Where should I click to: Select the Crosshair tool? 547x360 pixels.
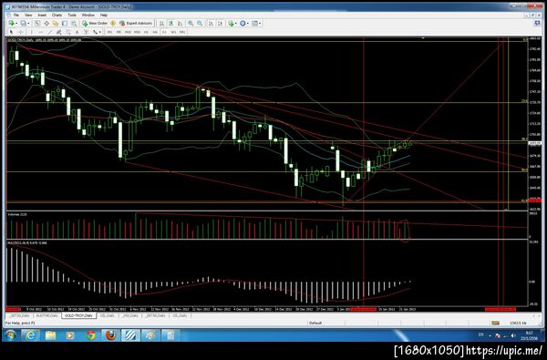21,32
